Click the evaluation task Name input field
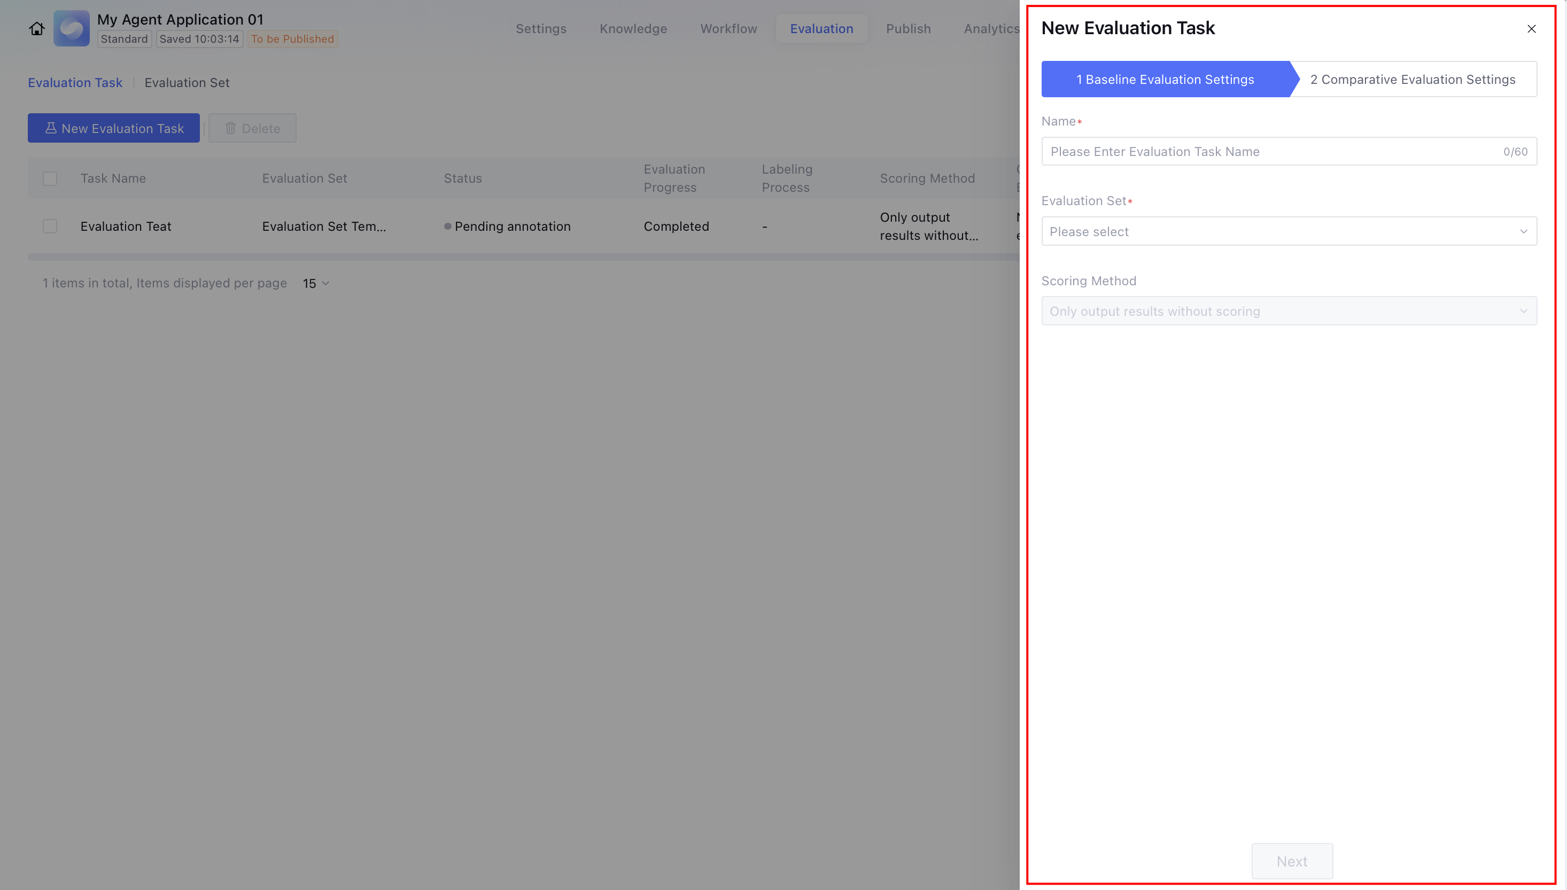The width and height of the screenshot is (1567, 890). [1271, 152]
